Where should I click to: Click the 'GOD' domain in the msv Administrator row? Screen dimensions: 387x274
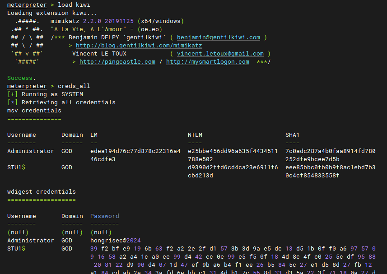click(x=67, y=151)
